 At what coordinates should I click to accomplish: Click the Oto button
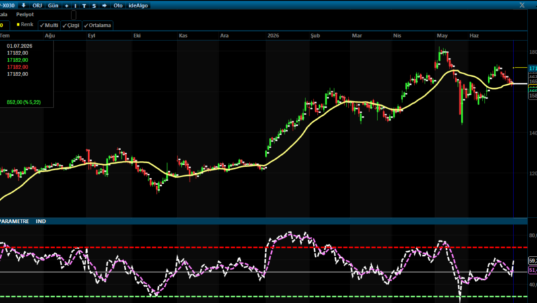click(x=118, y=6)
